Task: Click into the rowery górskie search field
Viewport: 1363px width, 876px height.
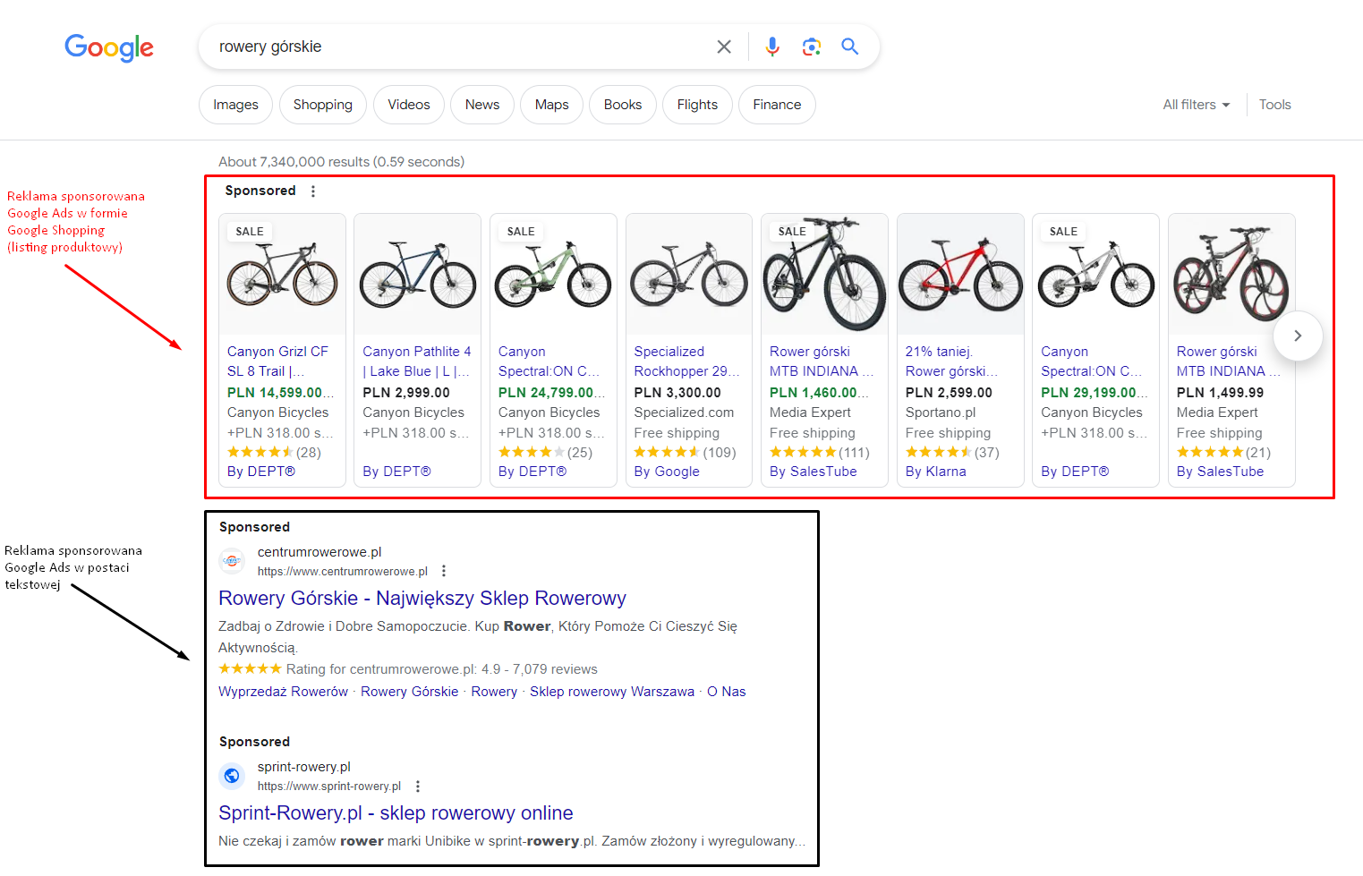Action: point(456,47)
